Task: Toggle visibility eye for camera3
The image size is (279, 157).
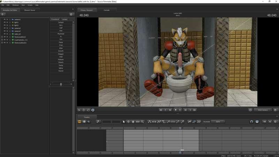Action: [5, 31]
